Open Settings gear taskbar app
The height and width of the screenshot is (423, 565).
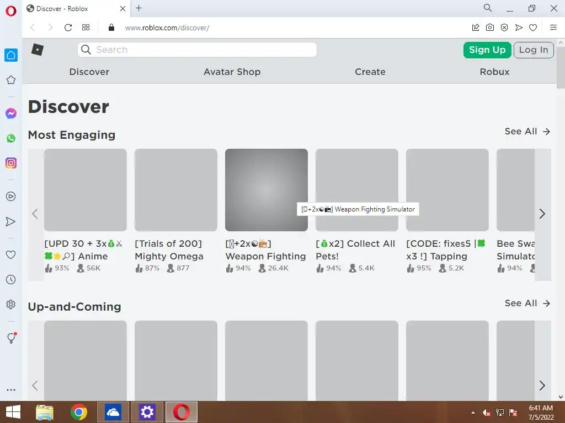pos(147,412)
